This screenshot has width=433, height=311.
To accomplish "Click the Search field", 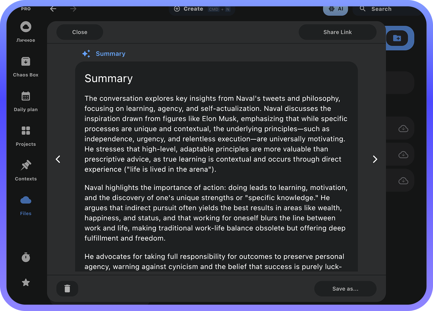I will [x=387, y=9].
